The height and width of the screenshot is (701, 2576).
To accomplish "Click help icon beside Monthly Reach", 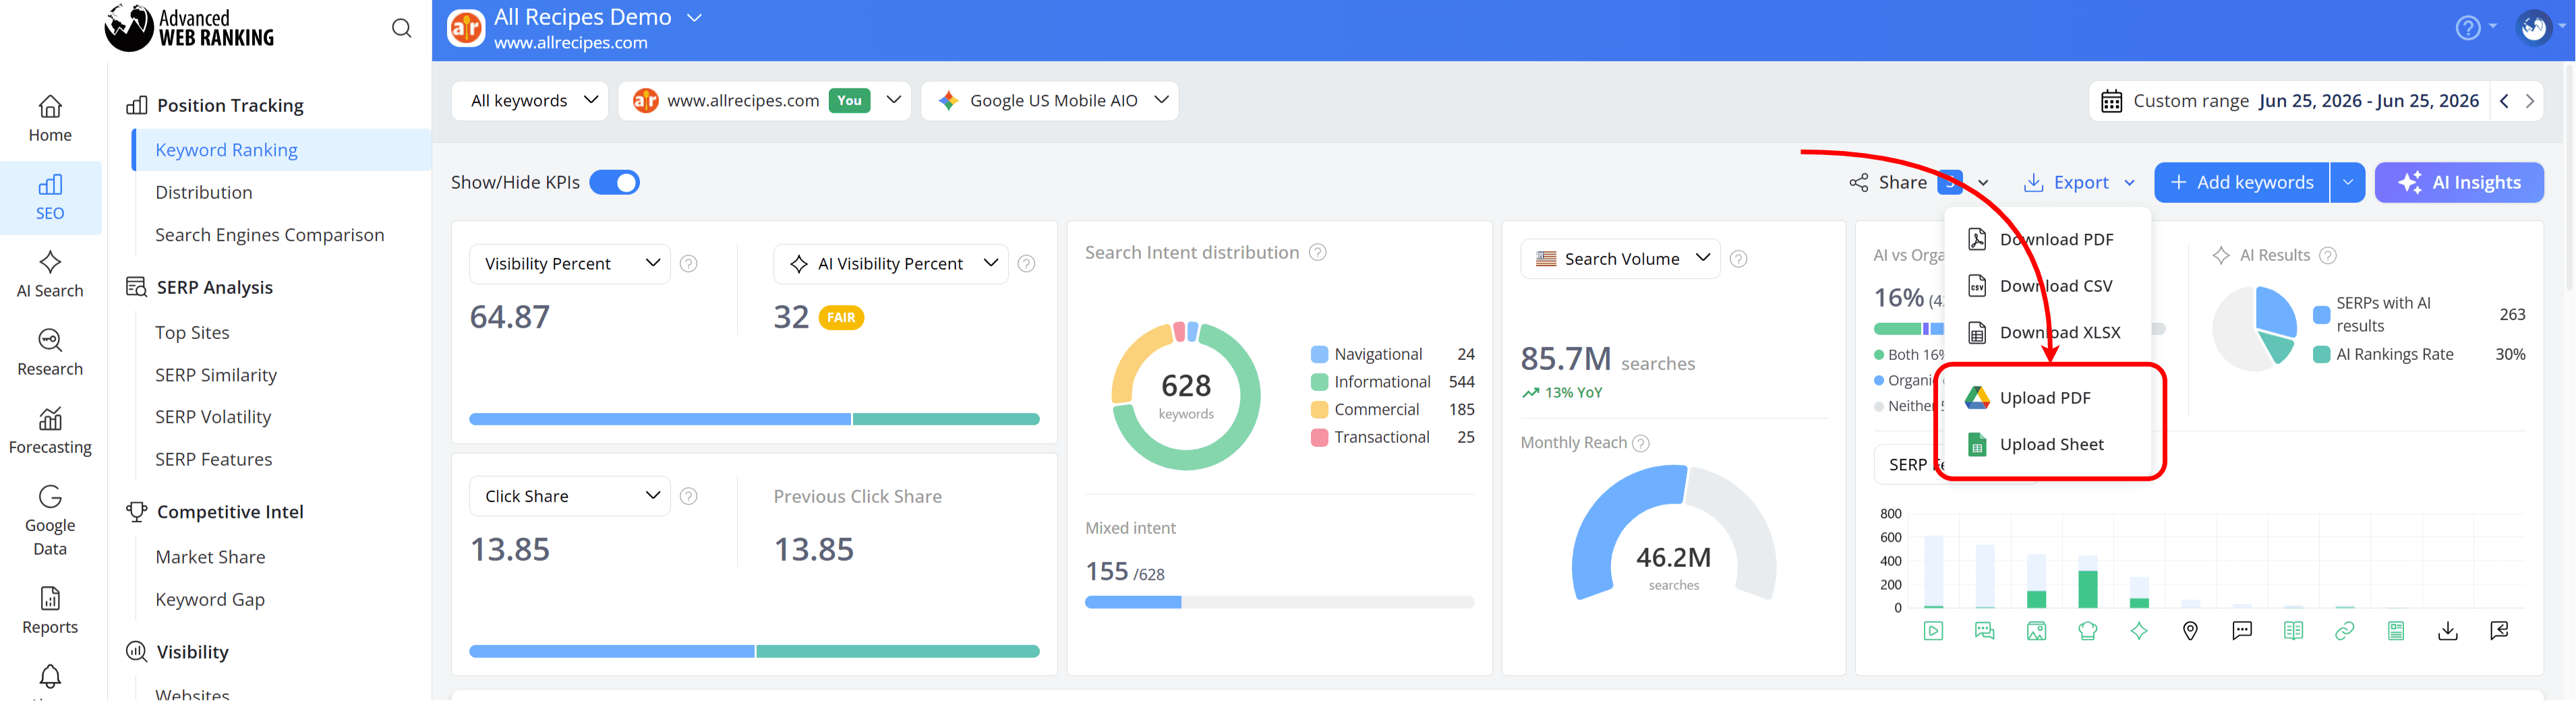I will (x=1641, y=443).
